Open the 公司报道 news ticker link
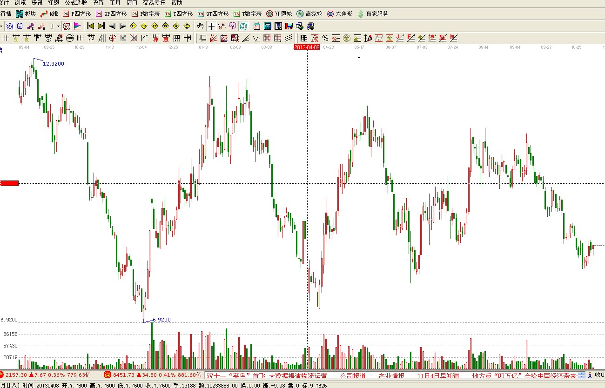605x388 pixels. coord(352,375)
